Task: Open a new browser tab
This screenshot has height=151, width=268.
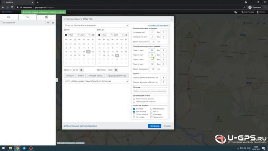Action: 38,3
